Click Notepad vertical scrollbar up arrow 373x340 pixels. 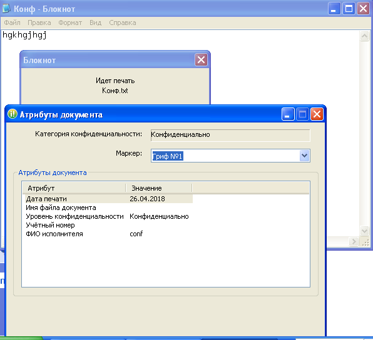tap(364, 36)
